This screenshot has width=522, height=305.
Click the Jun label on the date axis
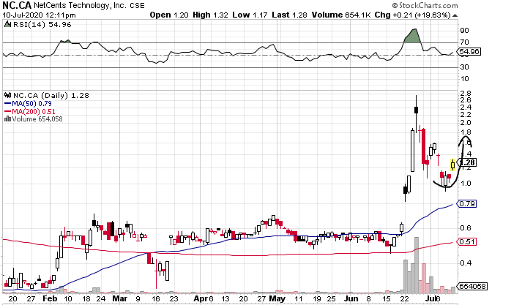click(351, 298)
